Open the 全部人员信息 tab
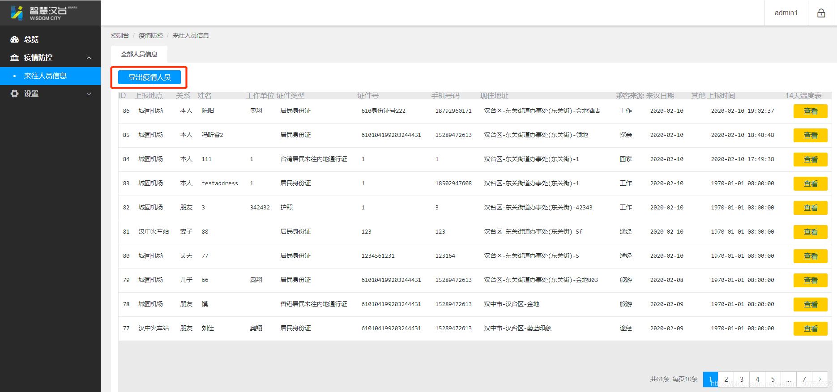 point(139,54)
